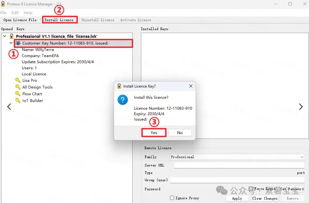Click the Flow Chart key icon
Image resolution: width=309 pixels, height=203 pixels.
[18, 94]
